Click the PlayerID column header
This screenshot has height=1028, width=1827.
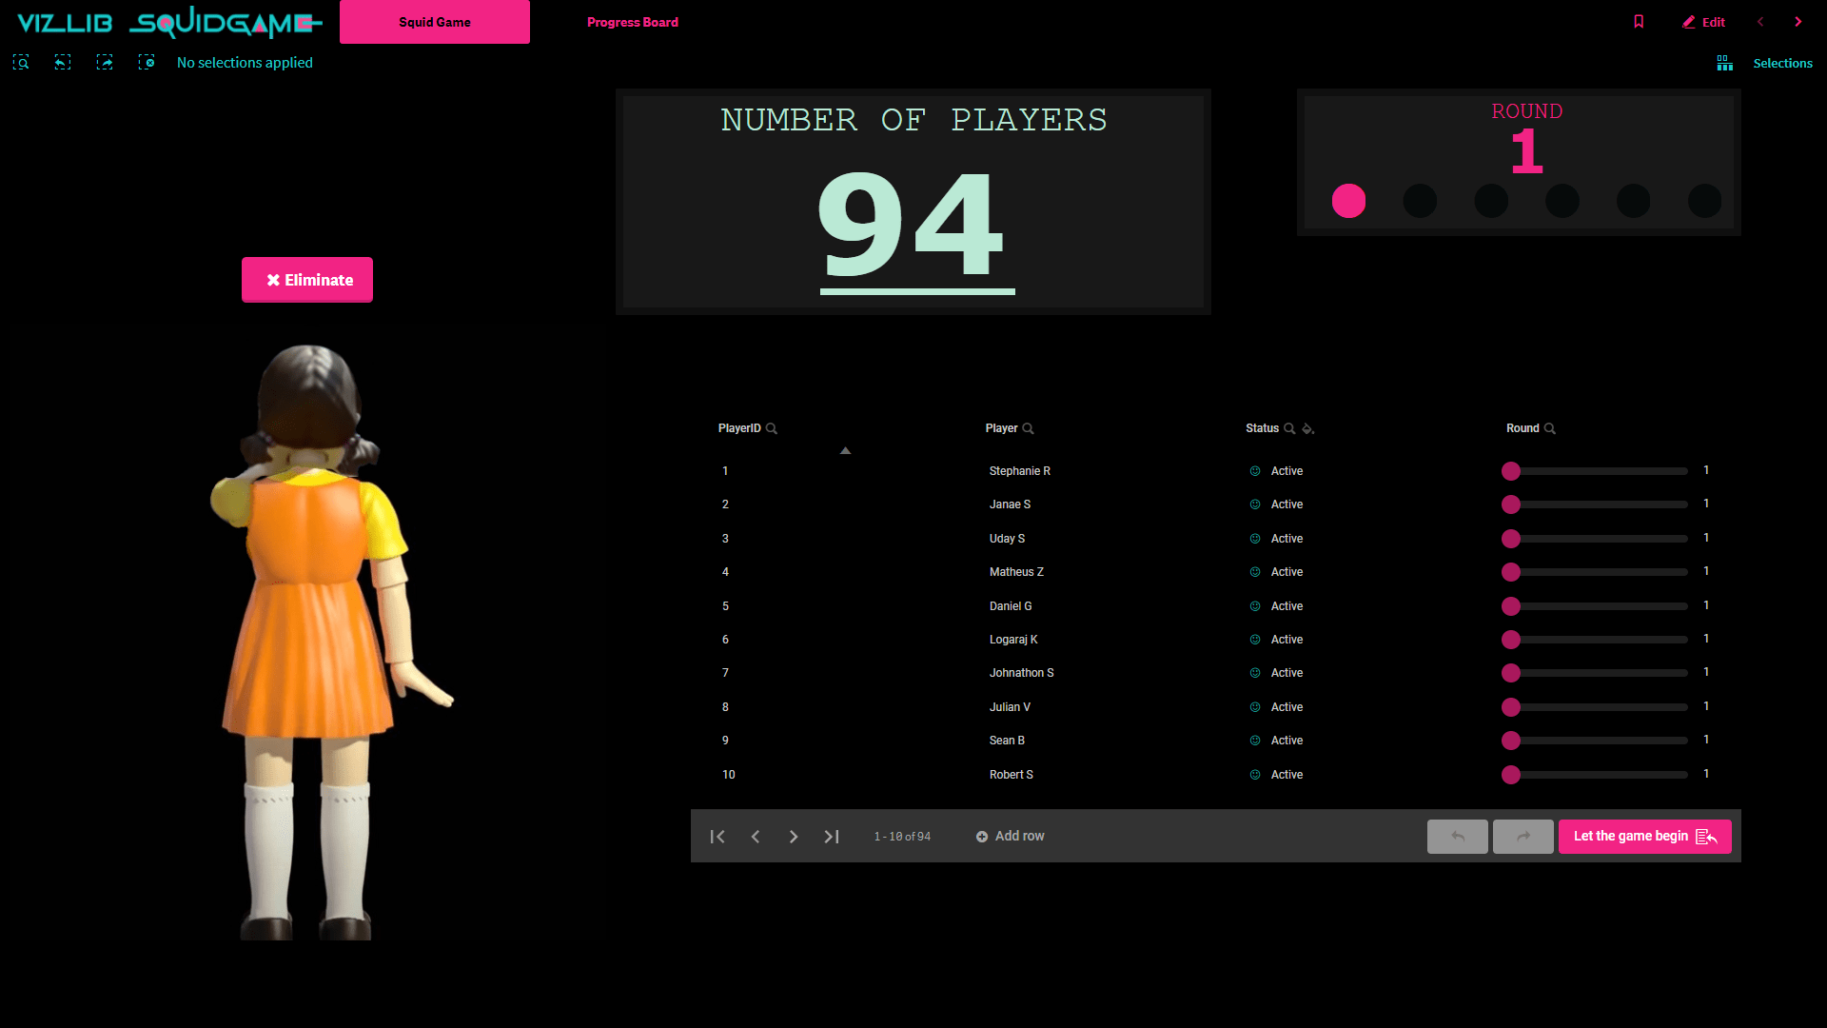(739, 428)
